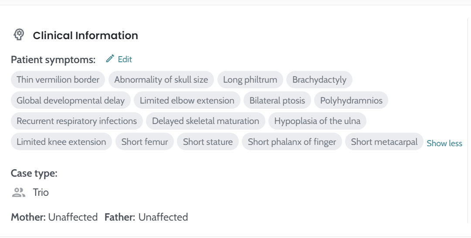The width and height of the screenshot is (471, 238).
Task: Select the Thin vermilion border tag
Action: 58,80
